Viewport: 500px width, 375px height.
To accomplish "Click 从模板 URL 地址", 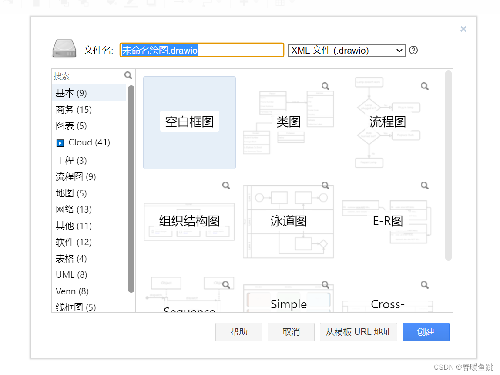I will (x=358, y=332).
